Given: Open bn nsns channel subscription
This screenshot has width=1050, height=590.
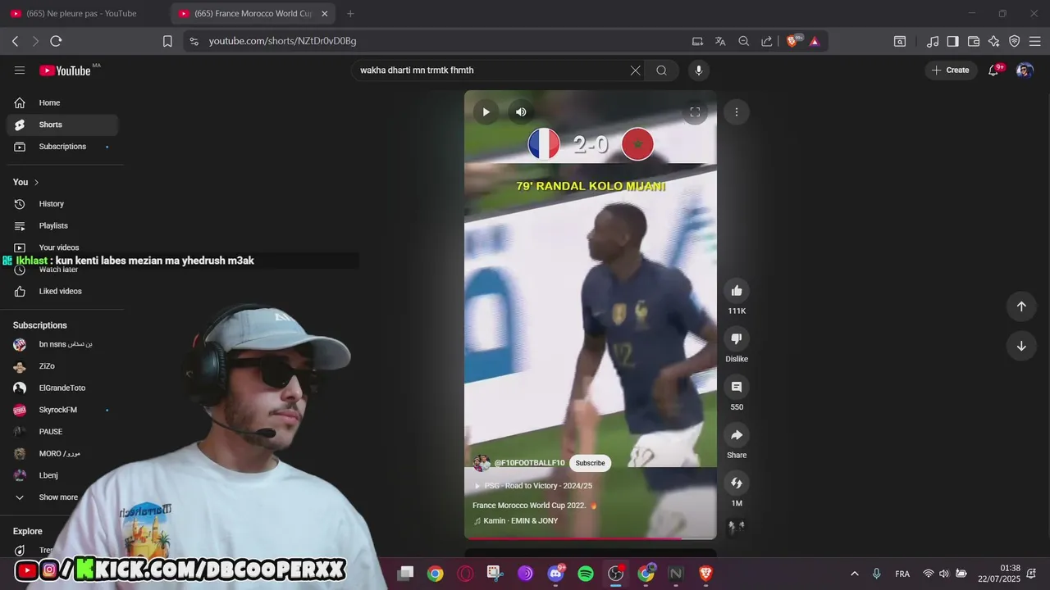Looking at the screenshot, I should pyautogui.click(x=62, y=344).
